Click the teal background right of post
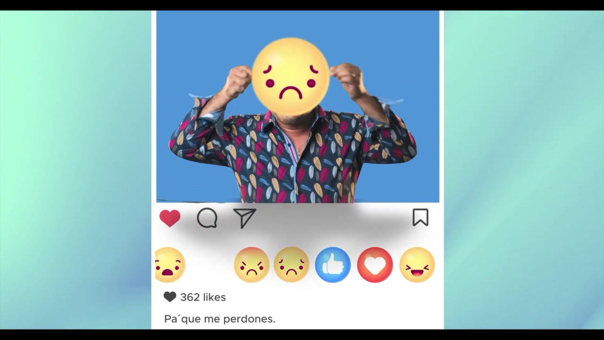 [524, 170]
